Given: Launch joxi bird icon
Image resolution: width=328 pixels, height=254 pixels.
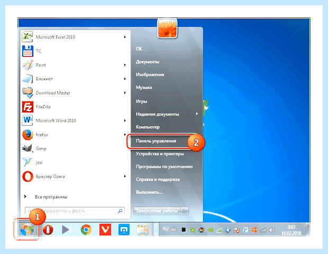Looking at the screenshot, I should [x=28, y=162].
